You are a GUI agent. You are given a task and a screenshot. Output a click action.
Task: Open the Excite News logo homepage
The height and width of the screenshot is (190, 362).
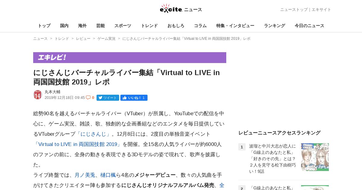point(181,9)
